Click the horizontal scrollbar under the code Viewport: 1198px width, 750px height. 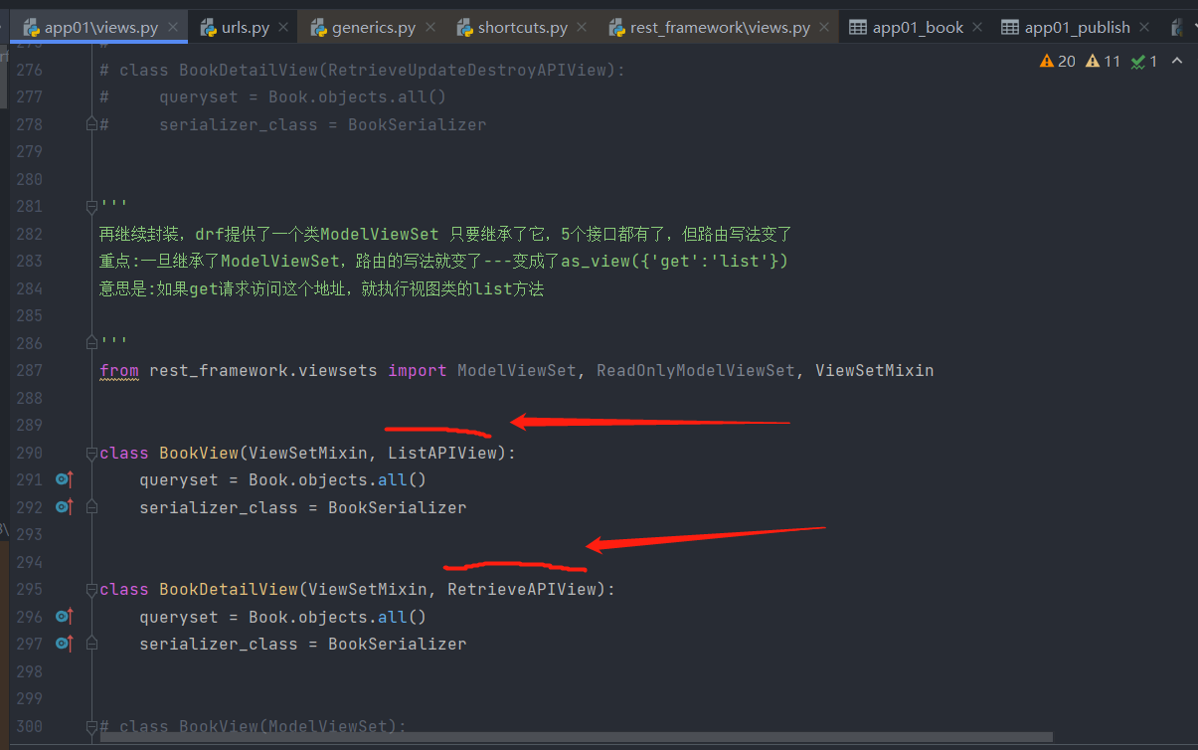coord(577,737)
